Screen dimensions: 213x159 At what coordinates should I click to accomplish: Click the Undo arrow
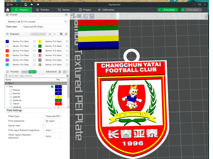pyautogui.click(x=32, y=4)
